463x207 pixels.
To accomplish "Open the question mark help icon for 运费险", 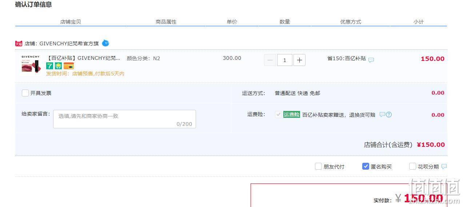I will 389,115.
